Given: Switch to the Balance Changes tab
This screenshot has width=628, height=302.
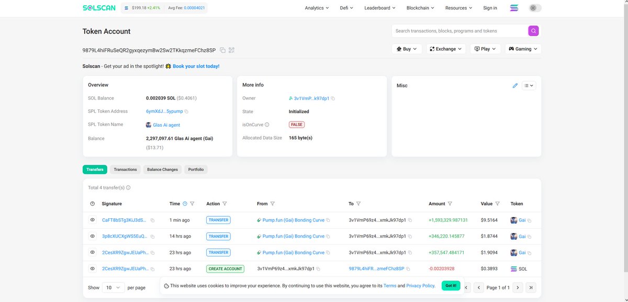Looking at the screenshot, I should 162,170.
